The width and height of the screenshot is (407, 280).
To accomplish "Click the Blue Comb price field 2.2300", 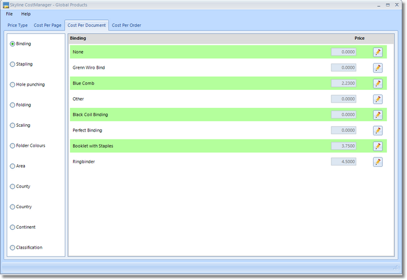I will tap(344, 83).
